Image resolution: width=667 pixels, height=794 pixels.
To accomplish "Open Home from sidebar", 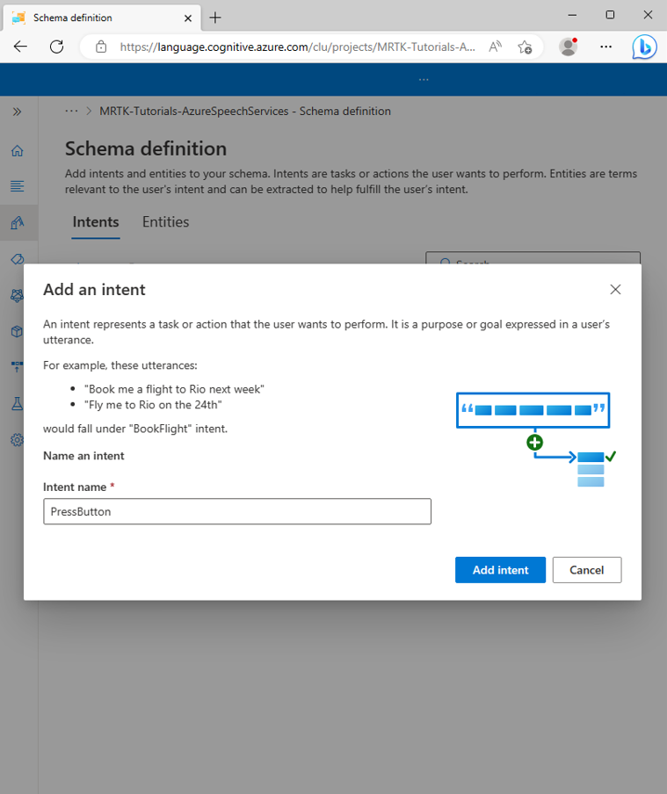I will pos(17,150).
